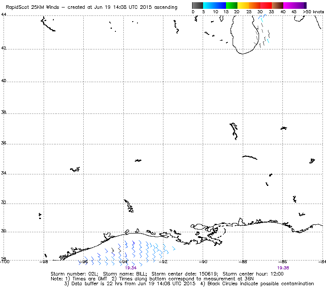
Task: Click the 'Storm number: 02L' text
Action: coord(74,274)
